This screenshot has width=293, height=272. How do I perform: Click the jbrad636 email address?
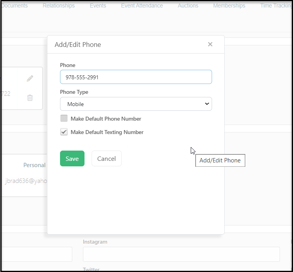pyautogui.click(x=26, y=181)
